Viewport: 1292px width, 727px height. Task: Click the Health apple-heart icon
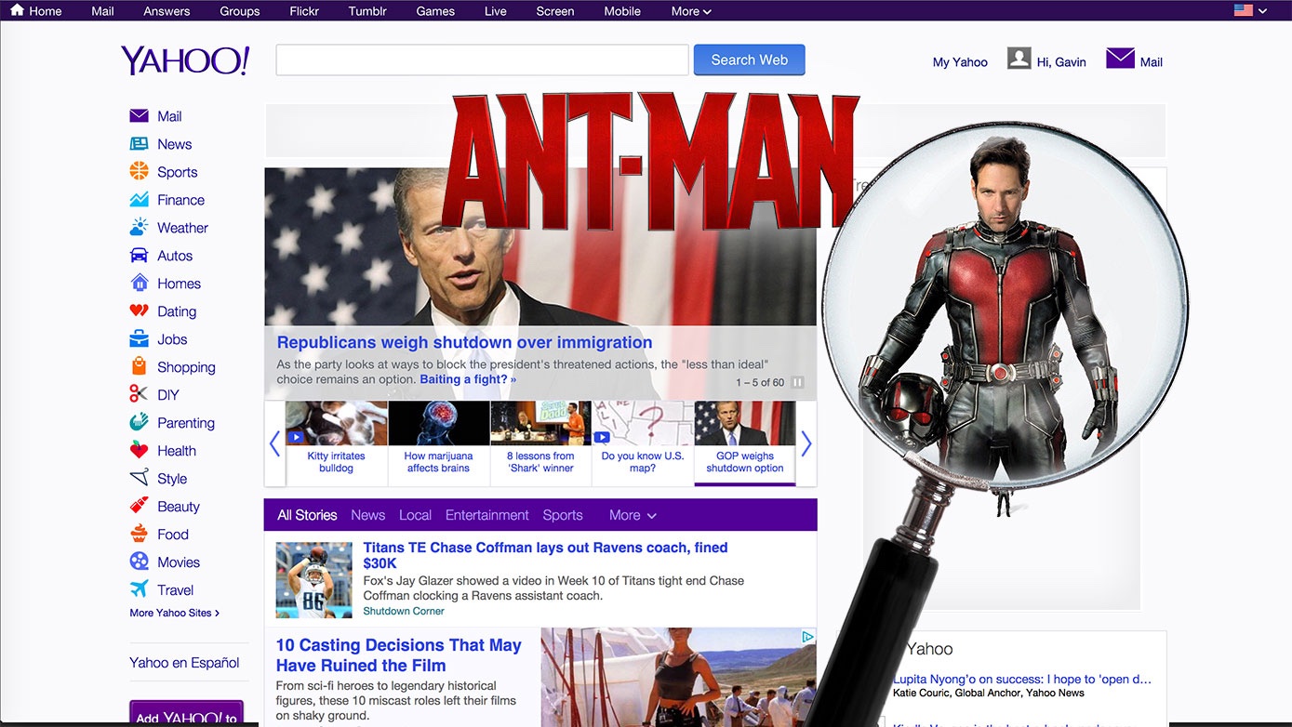(x=139, y=450)
